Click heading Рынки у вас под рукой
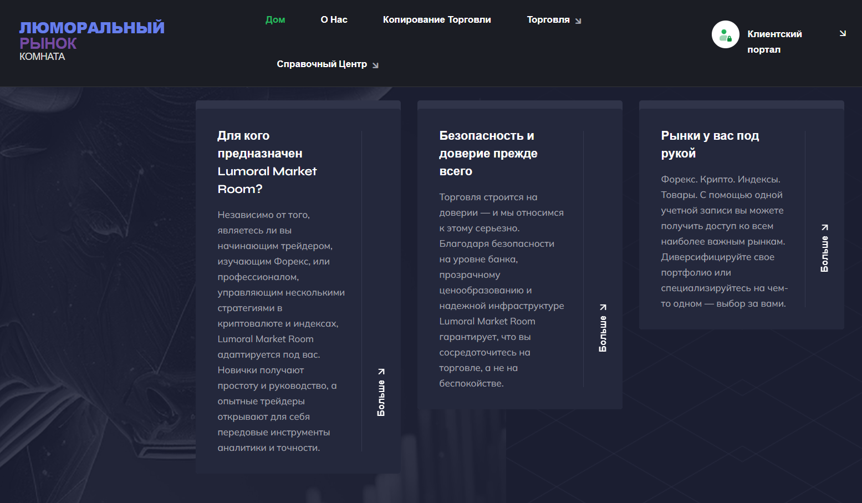Screen dimensions: 862x503 [x=710, y=144]
